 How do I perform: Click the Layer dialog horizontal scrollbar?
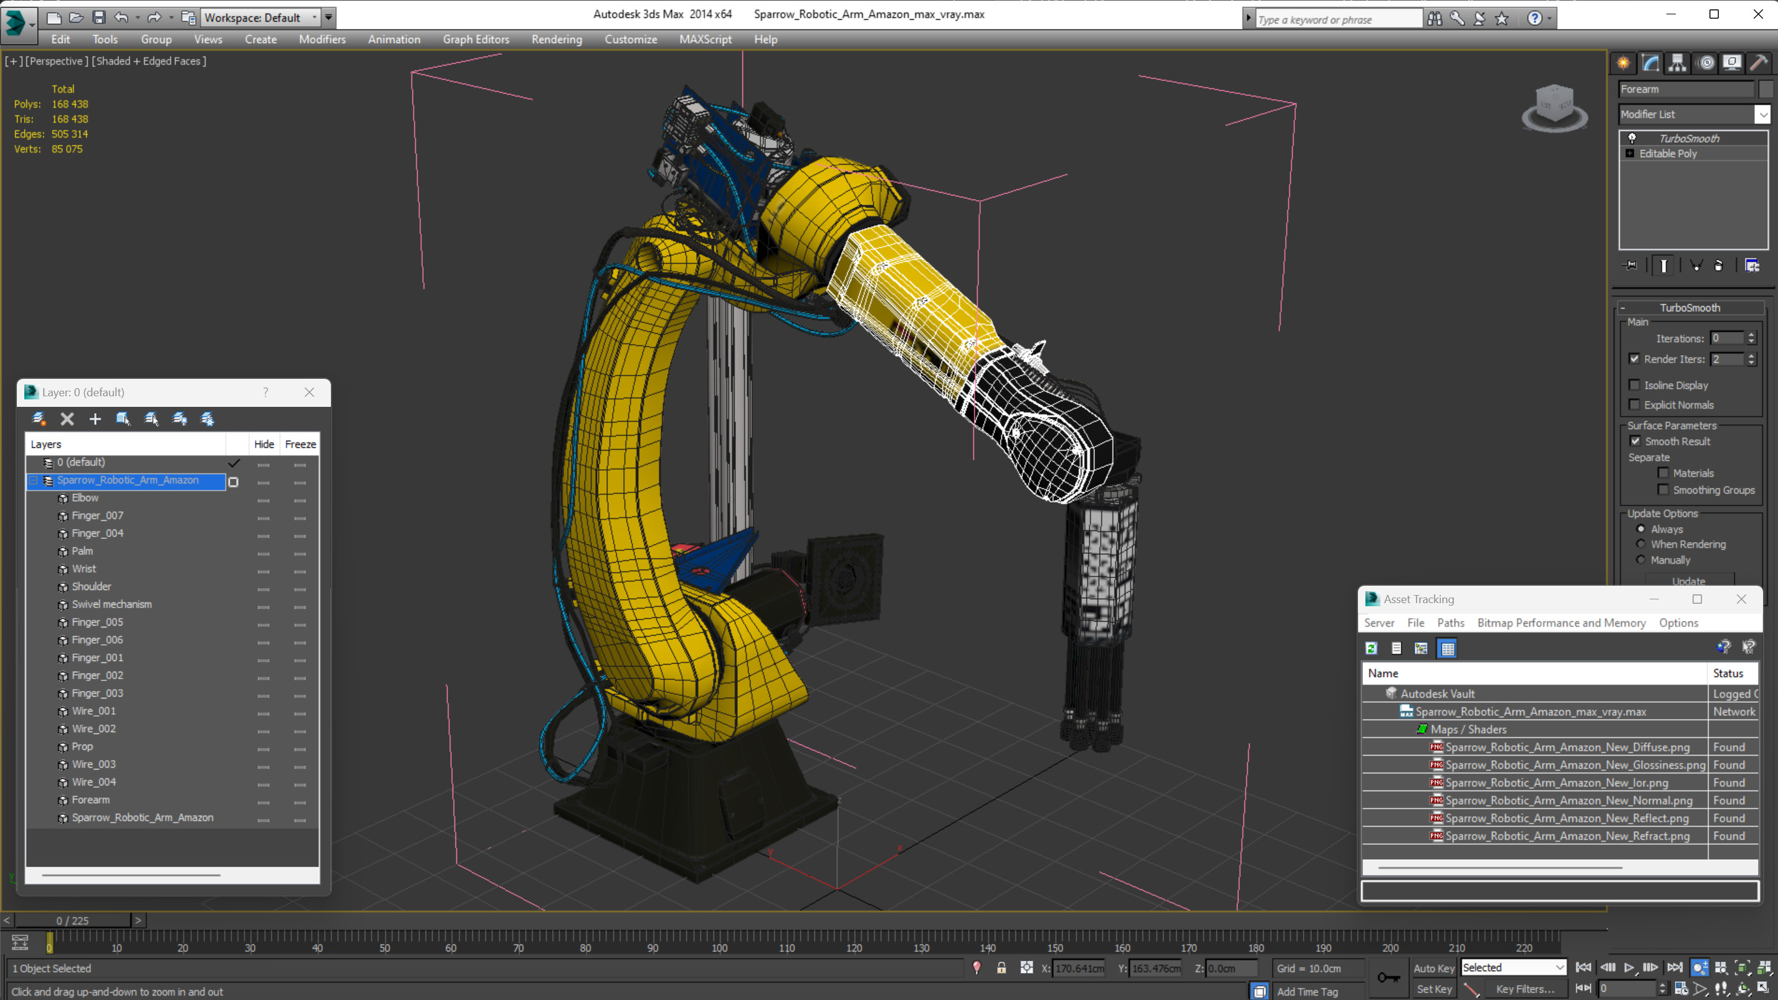tap(131, 875)
